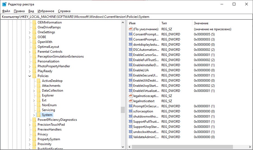The height and width of the screenshot is (150, 253).
Task: Expand the Ext key node
Action: [x=34, y=101]
